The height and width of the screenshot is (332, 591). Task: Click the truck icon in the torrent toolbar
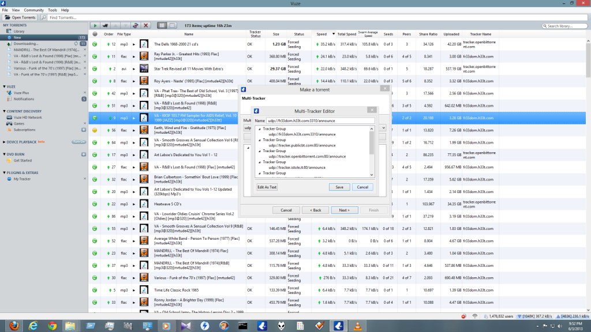105,25
